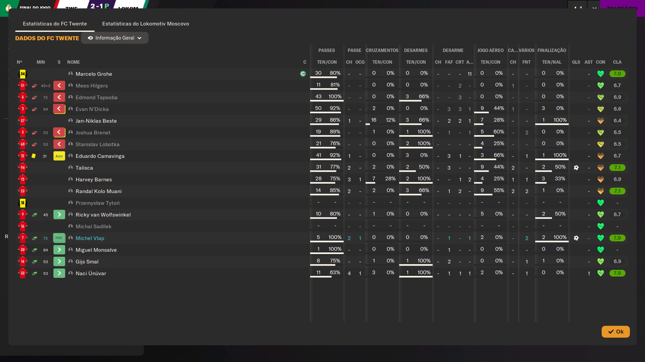The height and width of the screenshot is (362, 645).
Task: Click the PASSES column group header
Action: [327, 50]
